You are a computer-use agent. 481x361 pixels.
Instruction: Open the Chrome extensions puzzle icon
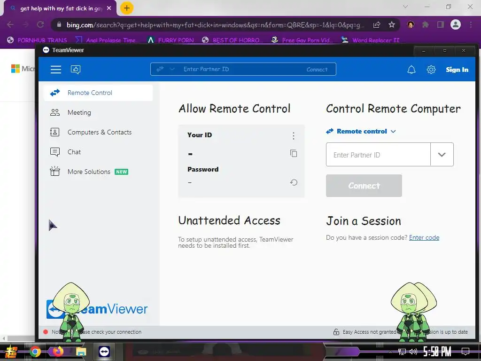pos(425,24)
